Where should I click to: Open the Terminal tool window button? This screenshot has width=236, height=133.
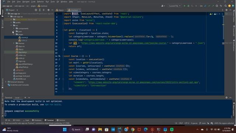click(49, 120)
